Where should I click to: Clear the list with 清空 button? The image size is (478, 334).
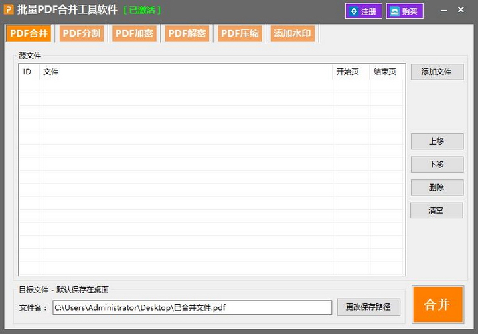pos(437,210)
